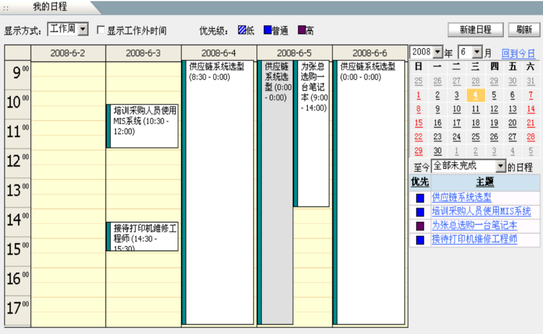The width and height of the screenshot is (543, 334).
Task: Click the 2008-6-5 day column header
Action: (294, 53)
